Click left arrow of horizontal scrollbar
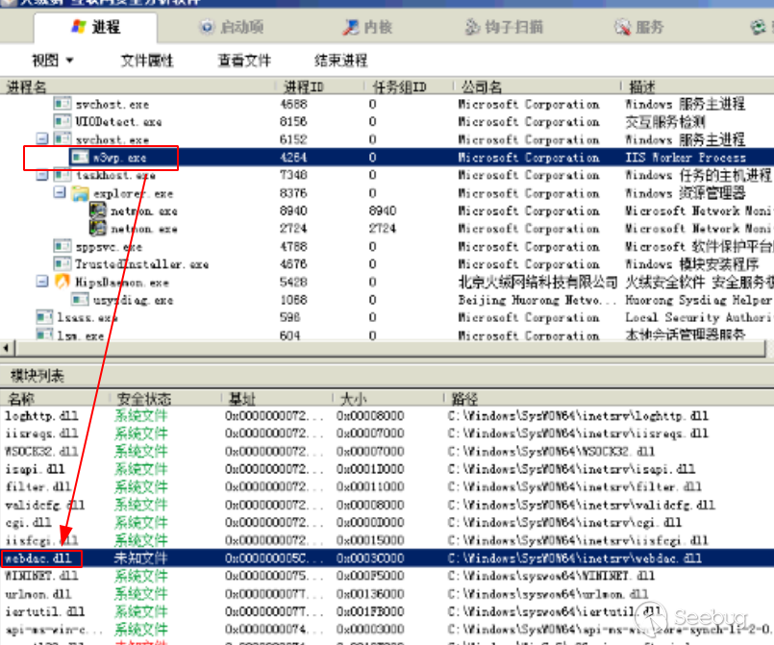The height and width of the screenshot is (645, 774). pos(7,349)
